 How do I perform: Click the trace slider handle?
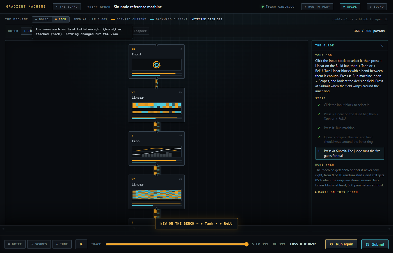246,244
